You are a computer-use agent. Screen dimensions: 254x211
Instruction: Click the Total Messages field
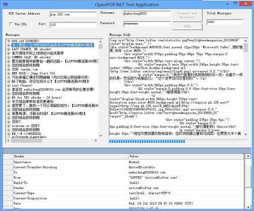(225, 22)
